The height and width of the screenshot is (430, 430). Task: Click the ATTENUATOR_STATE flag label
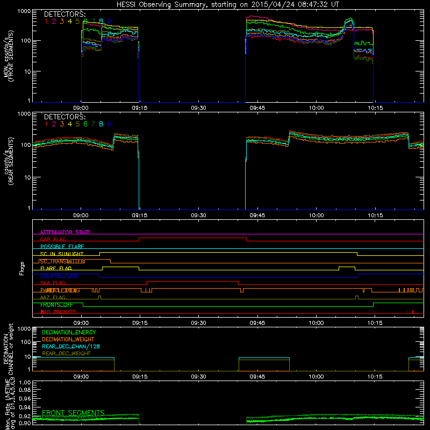[65, 232]
